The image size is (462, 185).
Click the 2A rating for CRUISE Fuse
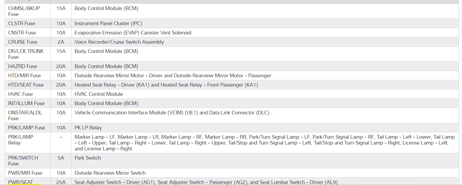coord(61,42)
